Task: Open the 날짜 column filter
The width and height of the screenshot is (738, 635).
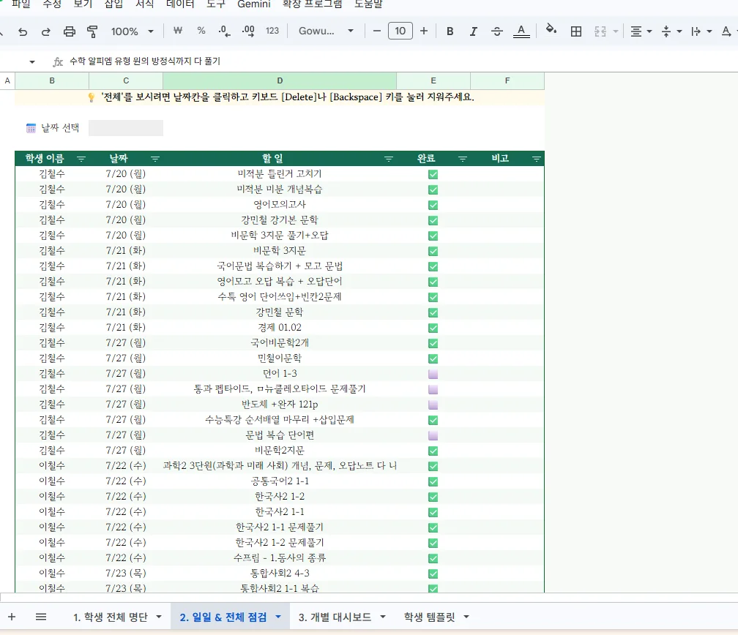Action: pyautogui.click(x=155, y=159)
